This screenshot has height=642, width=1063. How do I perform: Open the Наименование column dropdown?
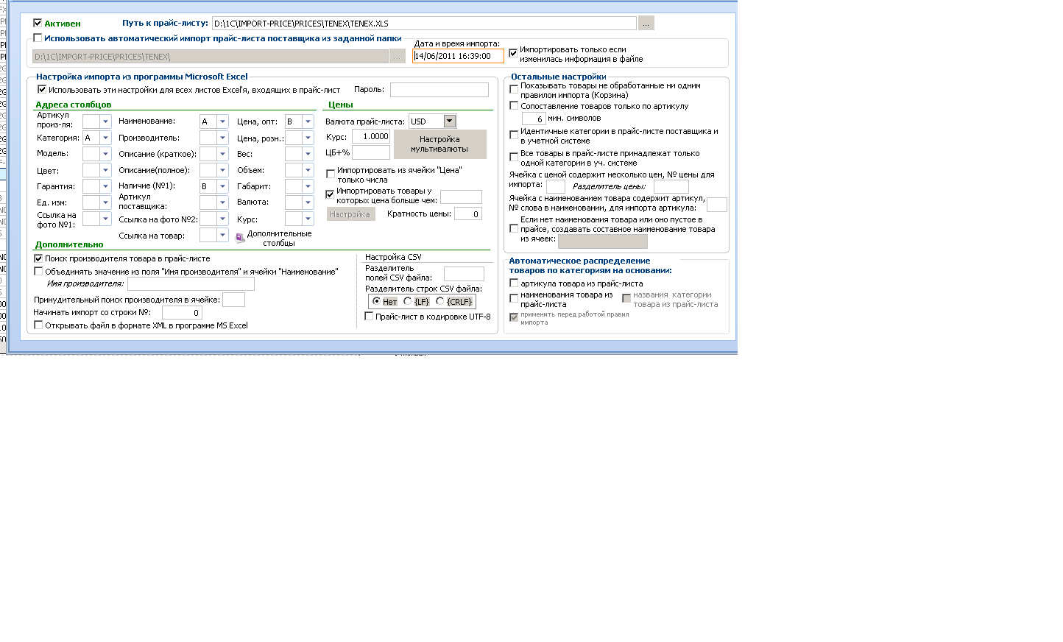(x=222, y=121)
